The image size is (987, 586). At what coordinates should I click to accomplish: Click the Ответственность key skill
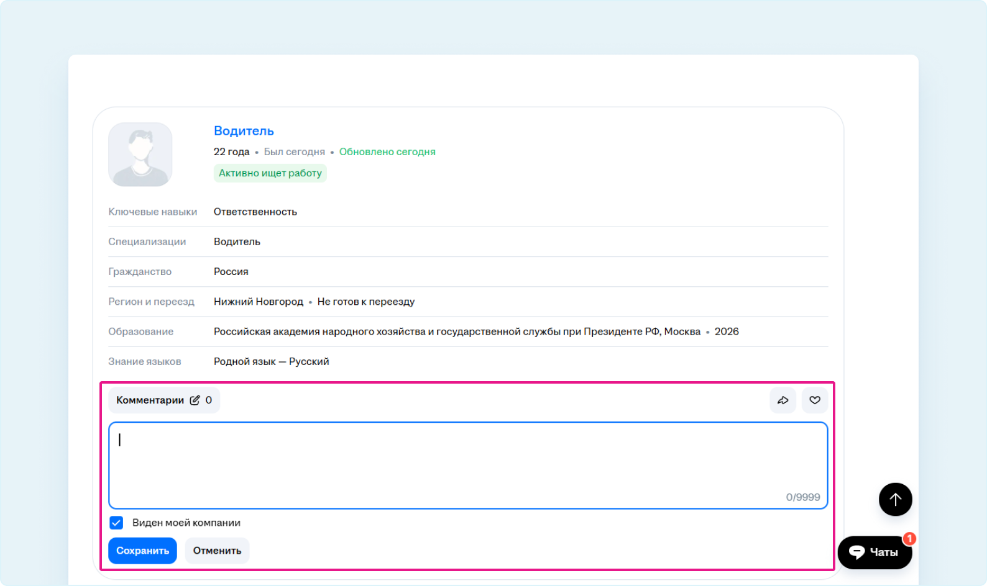point(255,212)
